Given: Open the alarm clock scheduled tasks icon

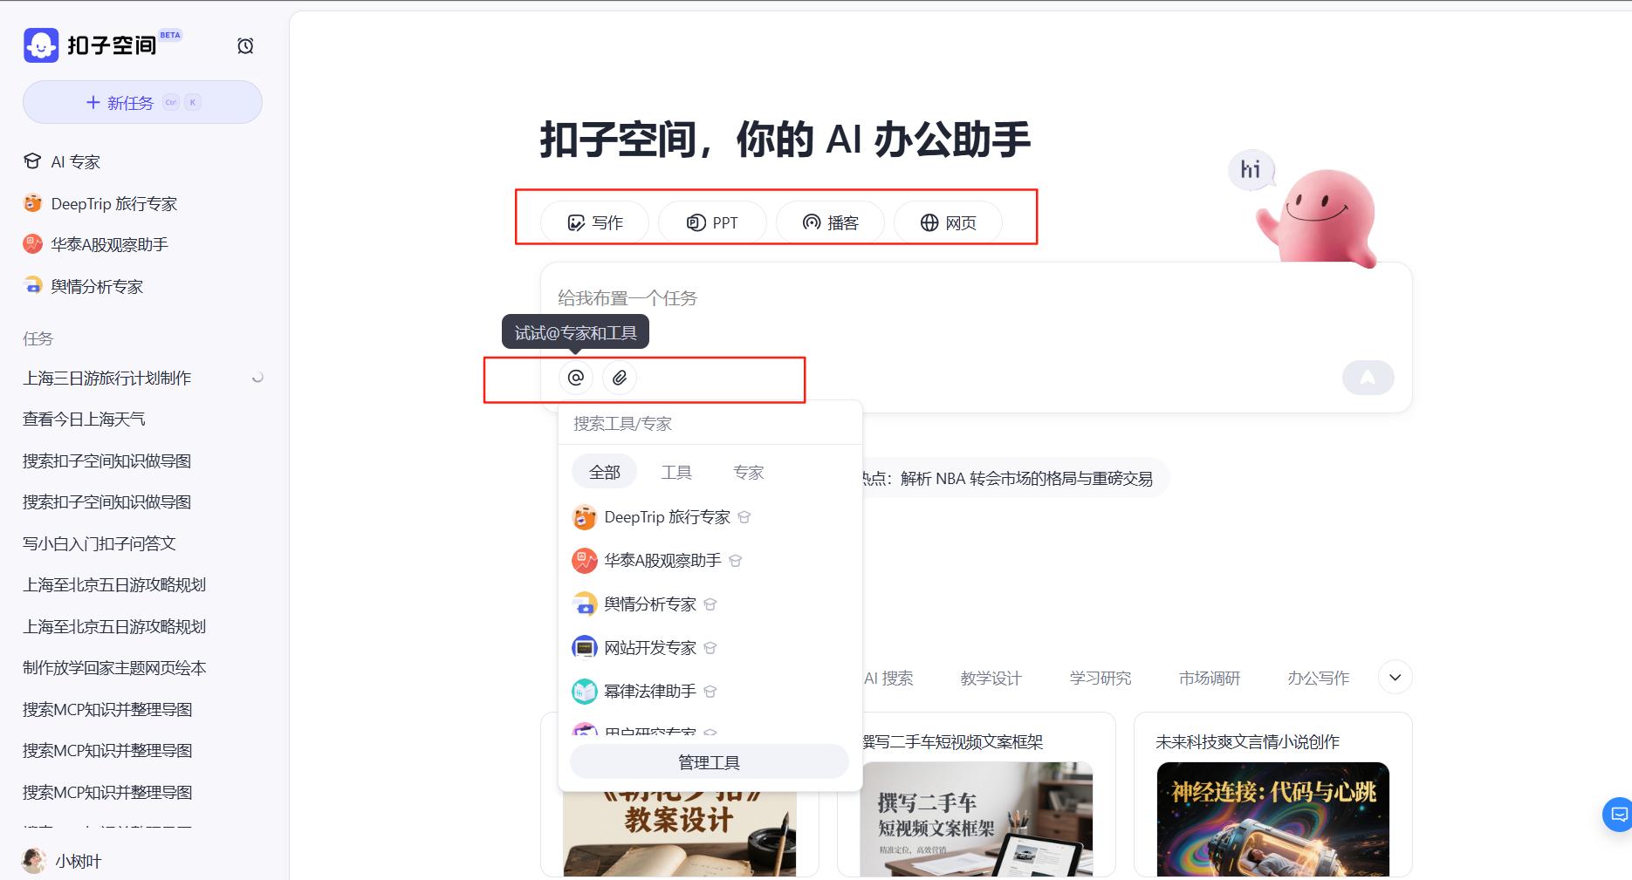Looking at the screenshot, I should click(245, 45).
